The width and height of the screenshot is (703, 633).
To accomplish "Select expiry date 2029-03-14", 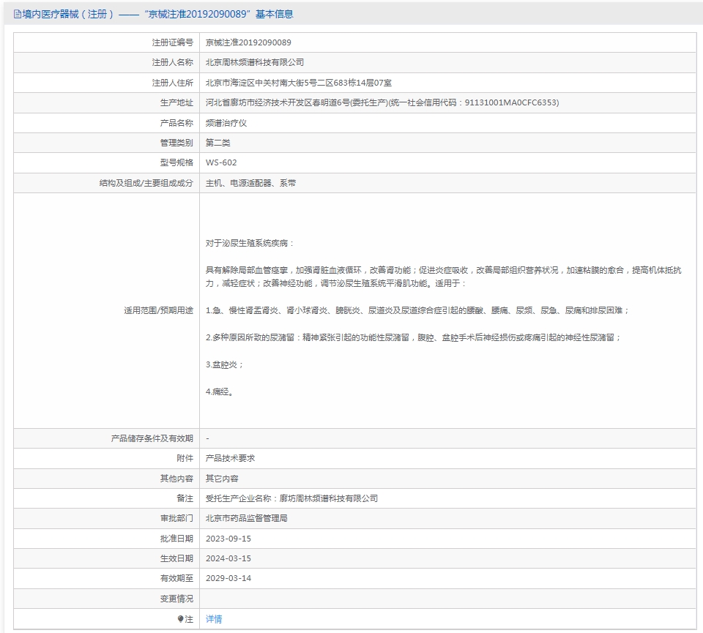I will tap(228, 578).
